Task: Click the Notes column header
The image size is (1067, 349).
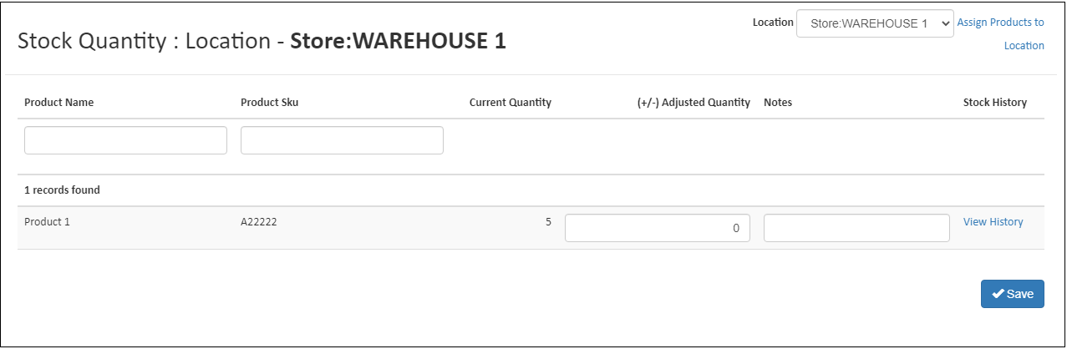Action: (x=777, y=103)
